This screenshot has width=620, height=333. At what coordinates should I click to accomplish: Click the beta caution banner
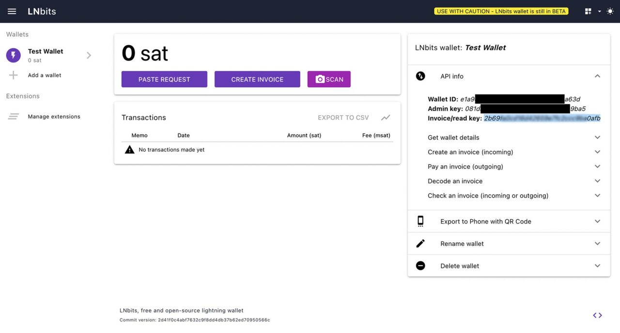coord(501,11)
